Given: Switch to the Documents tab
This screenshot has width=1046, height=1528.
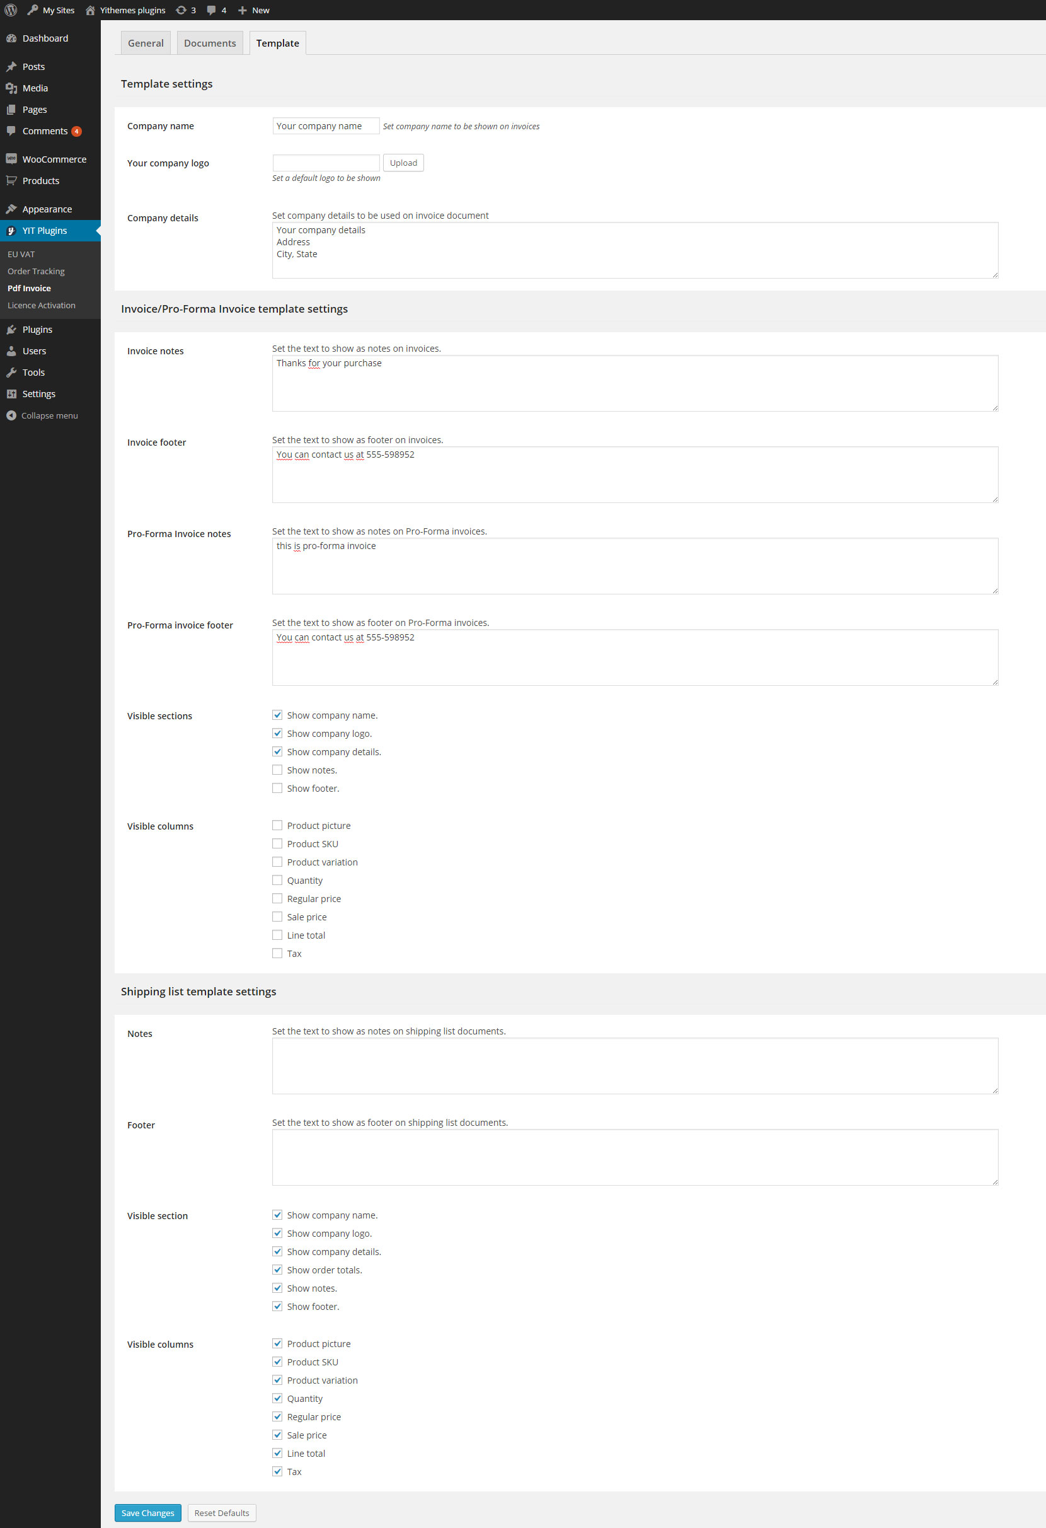Looking at the screenshot, I should pos(210,42).
